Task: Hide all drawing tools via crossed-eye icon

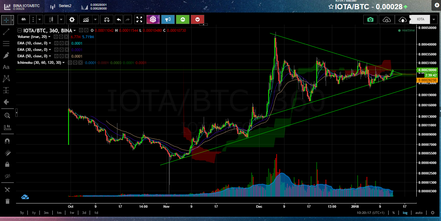Action: (7, 176)
